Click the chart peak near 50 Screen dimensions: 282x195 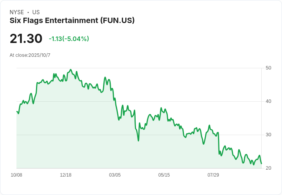click(x=70, y=69)
